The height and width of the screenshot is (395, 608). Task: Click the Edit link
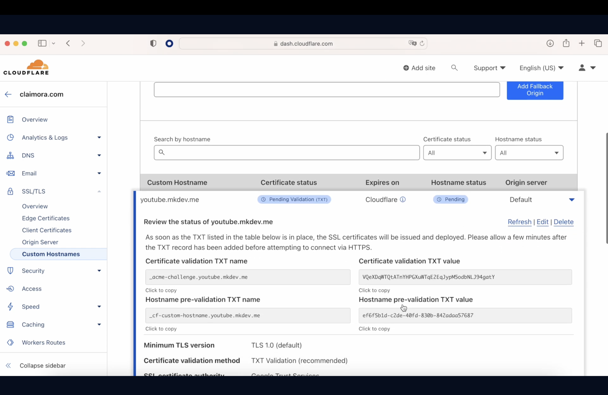click(542, 222)
